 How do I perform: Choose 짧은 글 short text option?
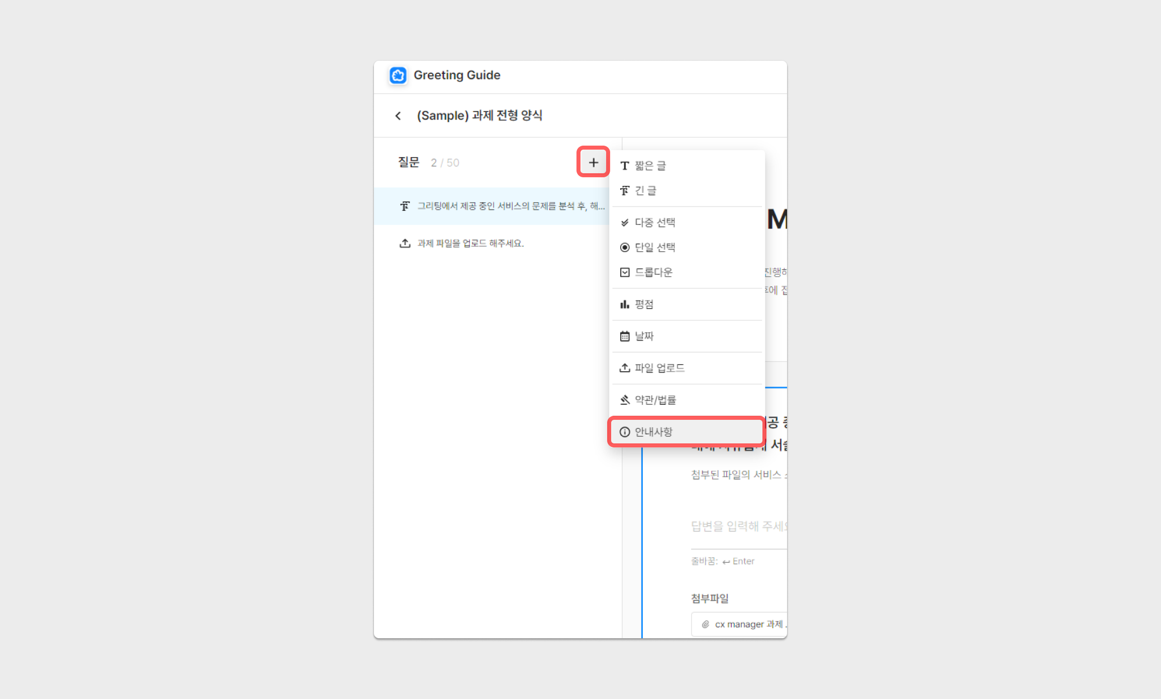click(x=649, y=166)
